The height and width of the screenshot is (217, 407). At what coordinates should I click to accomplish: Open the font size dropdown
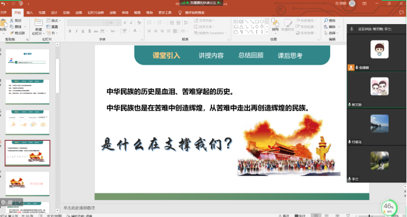click(x=119, y=22)
